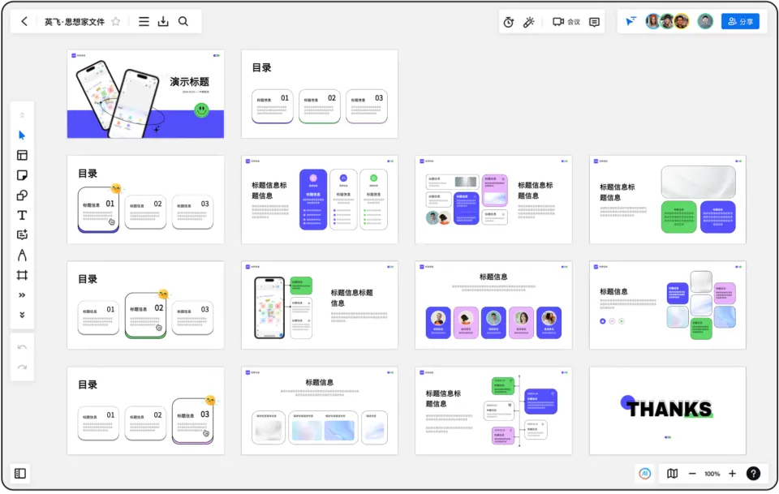Select the timeline slide beside THANKS
Screen dimensions: 779x494
coord(493,410)
